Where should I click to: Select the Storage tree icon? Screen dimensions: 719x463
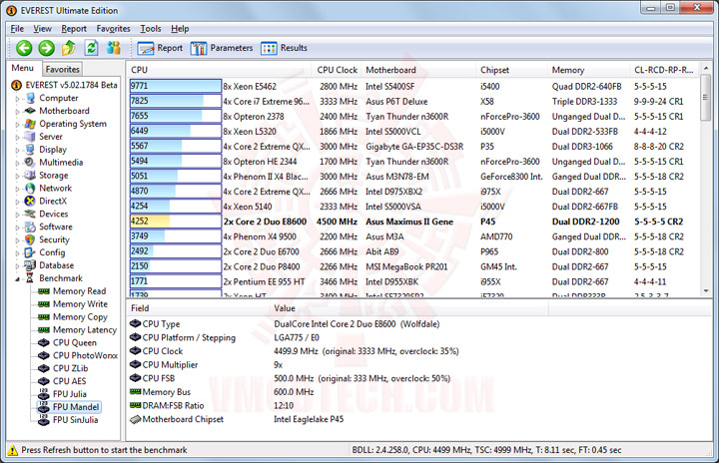tap(30, 175)
